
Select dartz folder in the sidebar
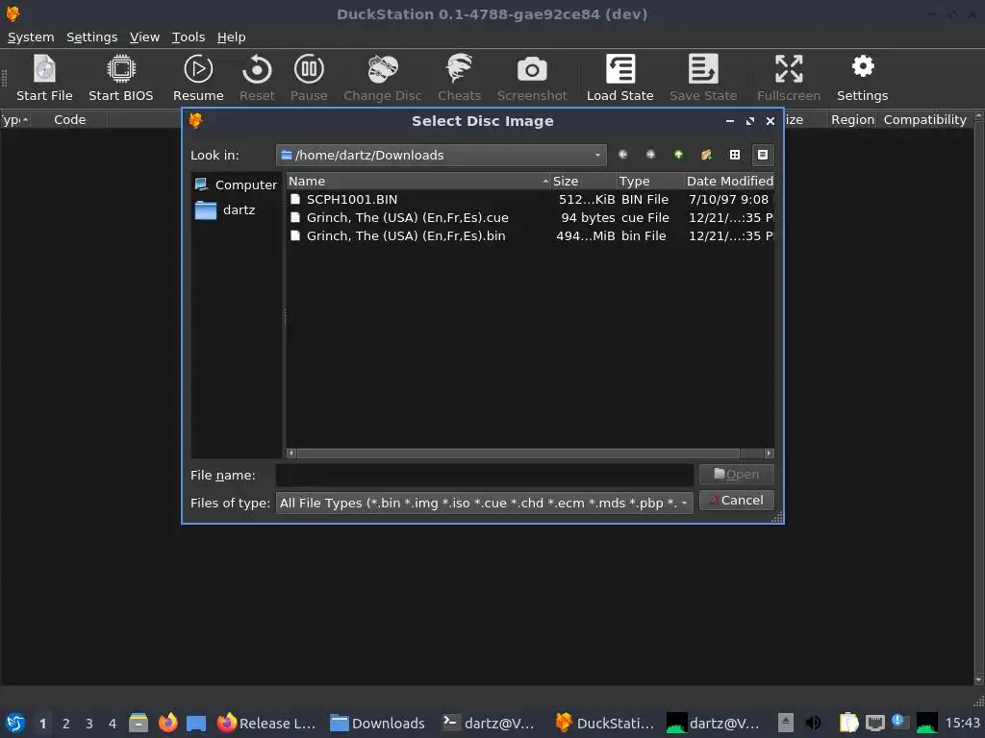pyautogui.click(x=237, y=209)
